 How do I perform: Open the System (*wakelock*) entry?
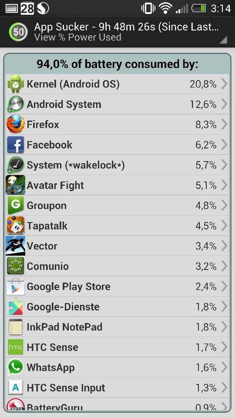117,165
